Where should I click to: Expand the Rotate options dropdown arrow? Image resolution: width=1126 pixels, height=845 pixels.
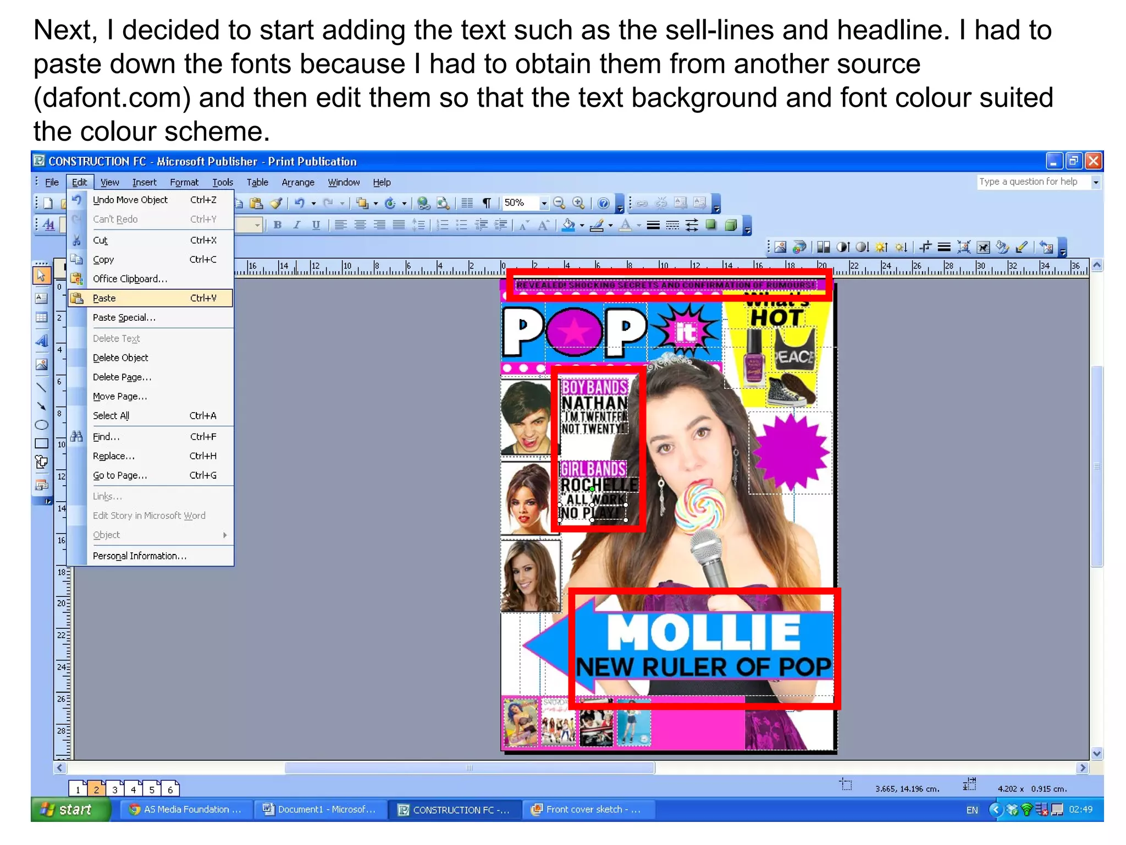404,204
